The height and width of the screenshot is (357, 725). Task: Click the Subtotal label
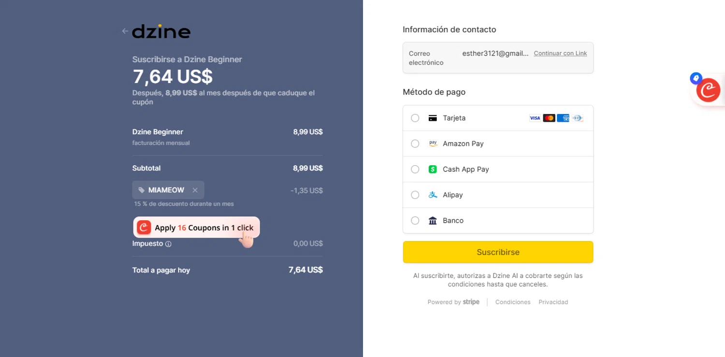coord(146,168)
